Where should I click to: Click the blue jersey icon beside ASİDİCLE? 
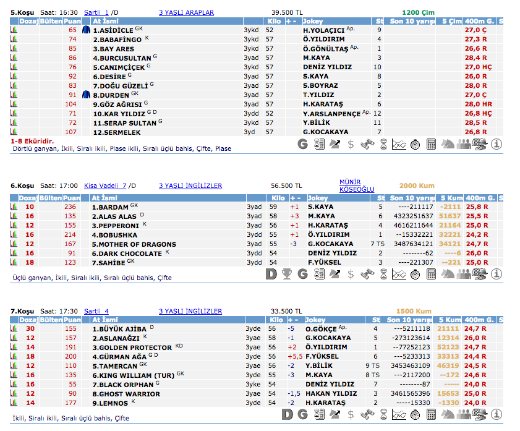[86, 30]
